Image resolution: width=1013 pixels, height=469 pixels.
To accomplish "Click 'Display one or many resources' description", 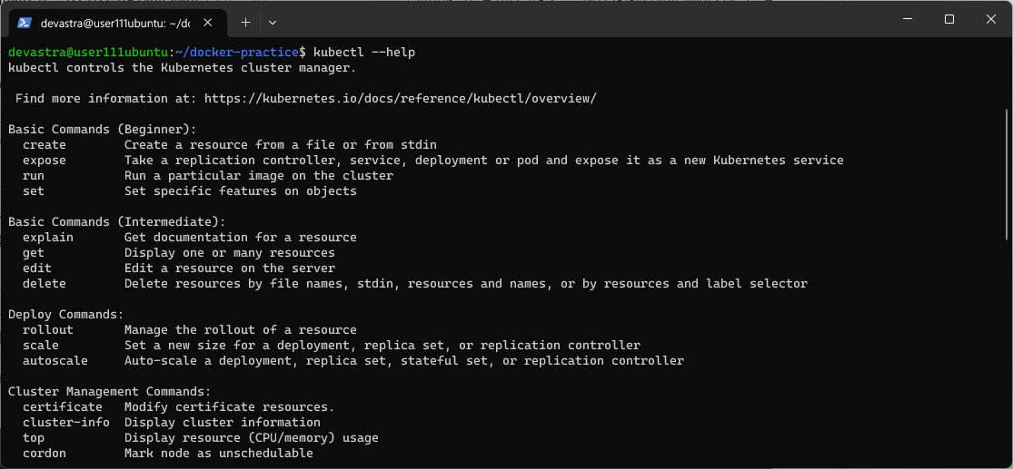I will (230, 253).
